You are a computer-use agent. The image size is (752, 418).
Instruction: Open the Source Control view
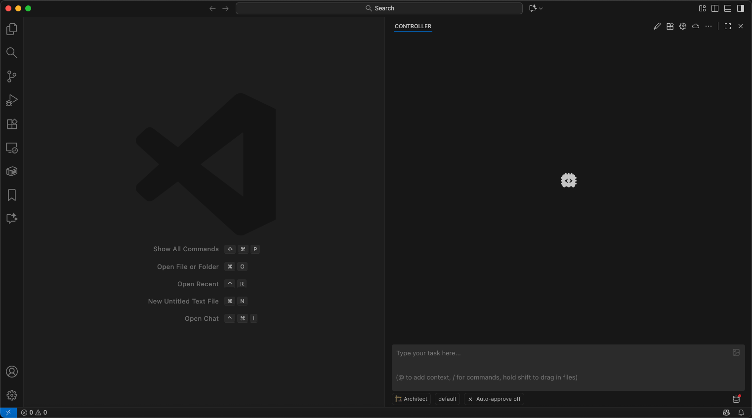[12, 76]
